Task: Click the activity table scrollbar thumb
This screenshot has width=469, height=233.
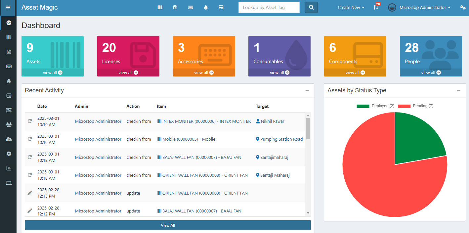Action: coord(308,128)
